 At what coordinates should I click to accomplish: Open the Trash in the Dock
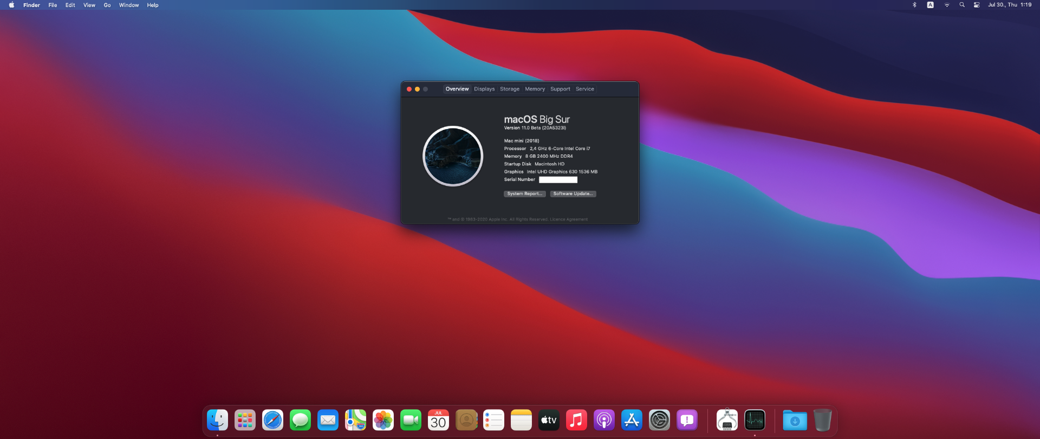(x=822, y=420)
